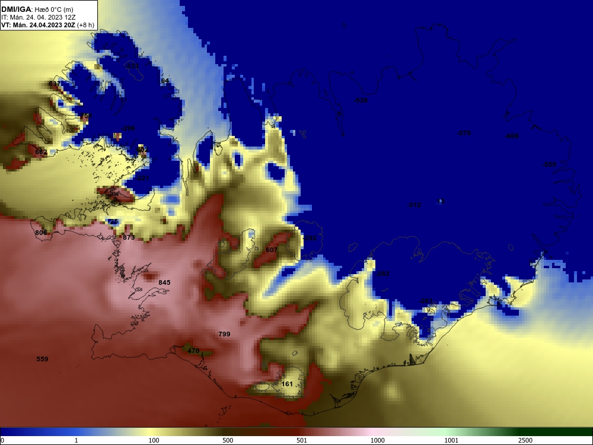593x445 pixels.
Task: Click the legend tick label 500
Action: pos(228,440)
